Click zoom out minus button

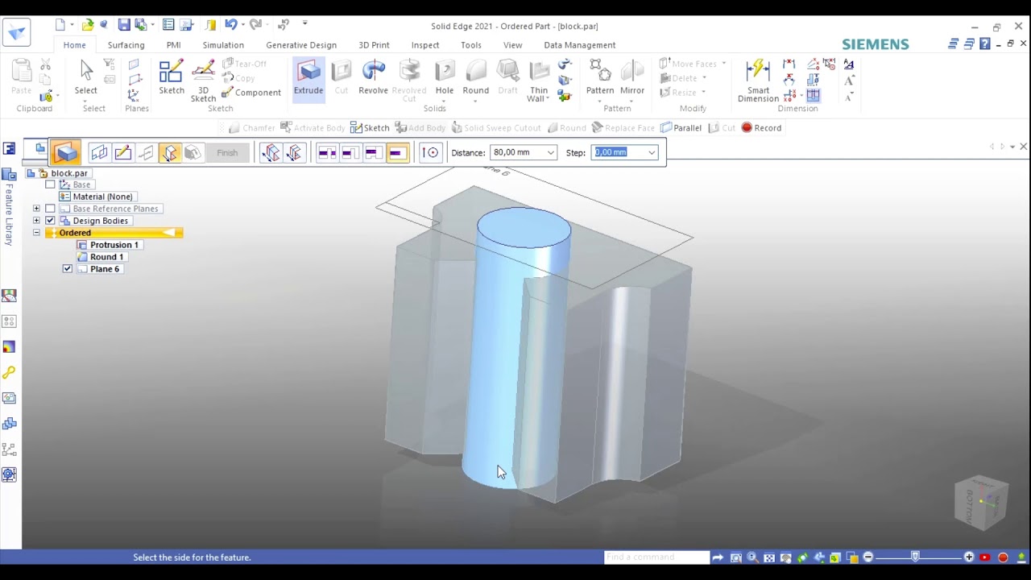point(867,557)
